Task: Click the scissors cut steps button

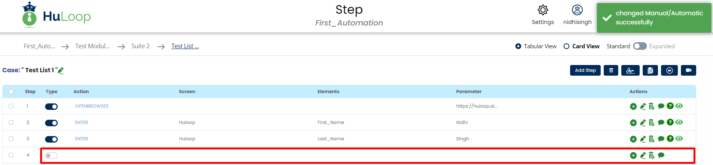Action: click(x=630, y=70)
